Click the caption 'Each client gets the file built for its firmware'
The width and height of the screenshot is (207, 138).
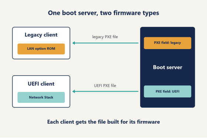[x=103, y=122]
